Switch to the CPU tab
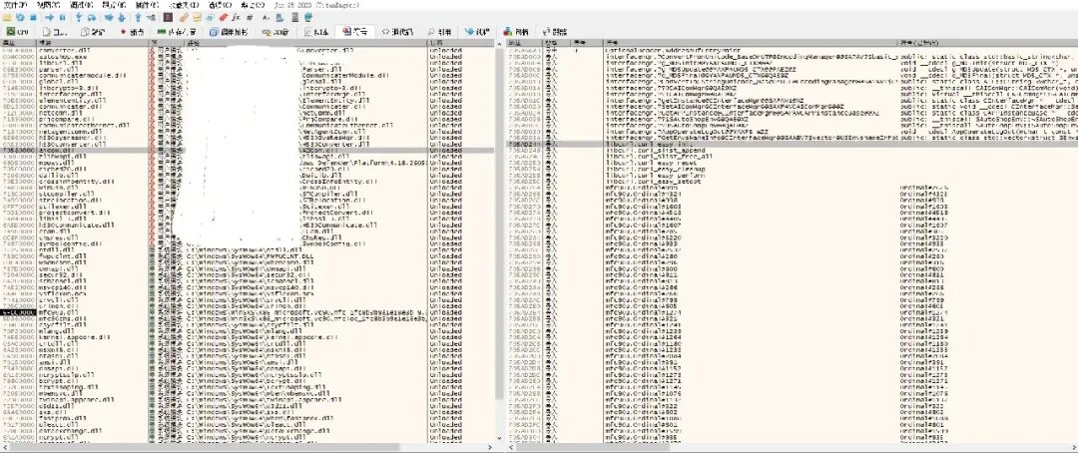The height and width of the screenshot is (453, 1078). (17, 32)
